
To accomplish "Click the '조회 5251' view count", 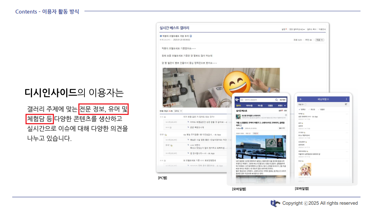I will 298,40.
